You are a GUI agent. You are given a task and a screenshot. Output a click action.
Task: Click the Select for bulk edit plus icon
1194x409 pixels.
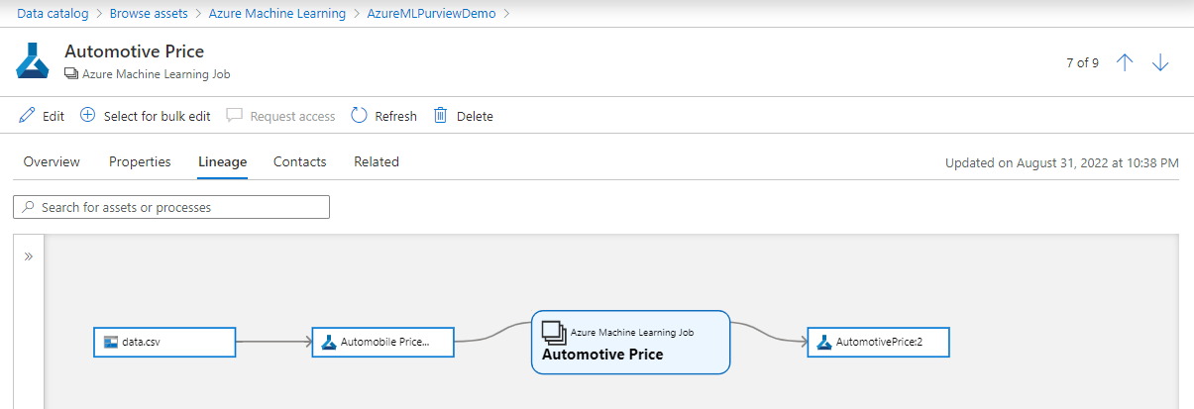tap(87, 116)
